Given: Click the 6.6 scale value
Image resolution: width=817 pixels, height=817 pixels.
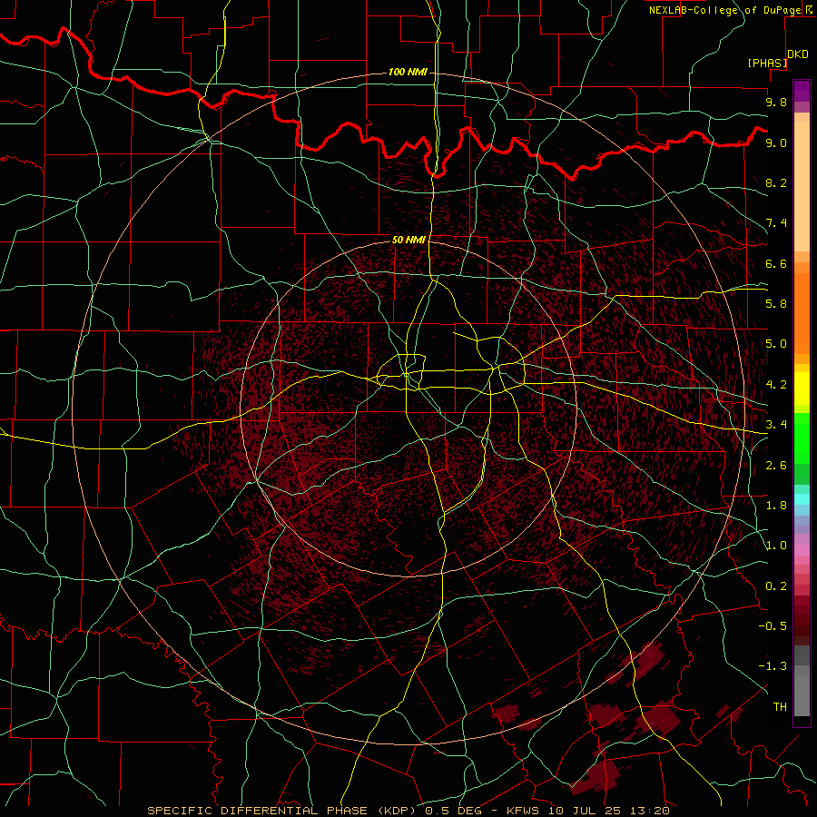Looking at the screenshot, I should (776, 263).
